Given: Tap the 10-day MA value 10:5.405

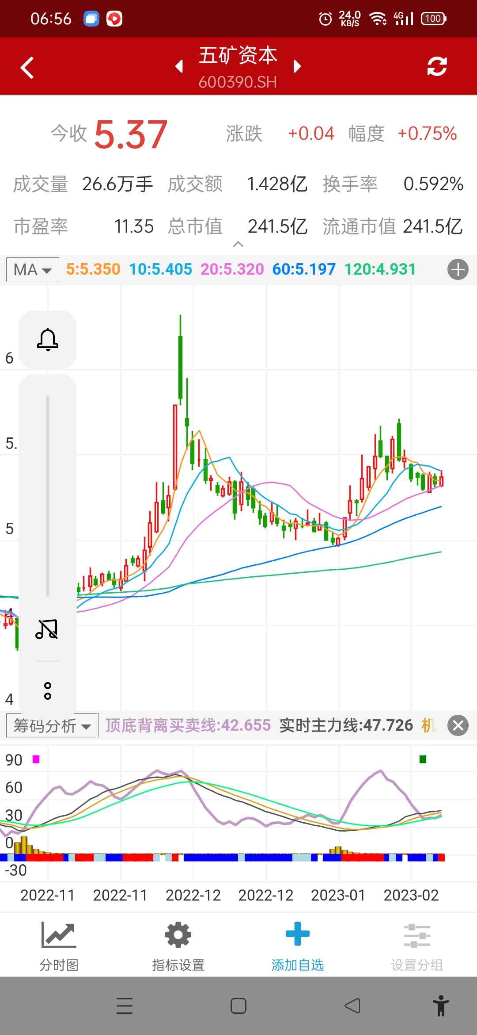Looking at the screenshot, I should 161,269.
